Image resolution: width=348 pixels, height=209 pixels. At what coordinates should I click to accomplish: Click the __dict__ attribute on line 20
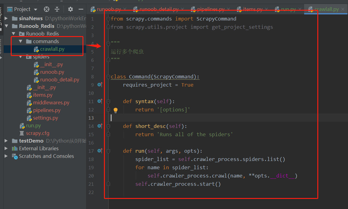point(282,176)
